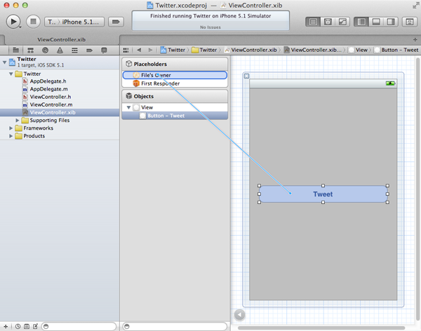Click ViewController.xib in jump bar
This screenshot has height=331, width=421.
[x=251, y=50]
